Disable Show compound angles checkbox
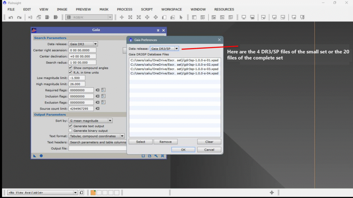Screen dimensions: 353x198 [71, 68]
